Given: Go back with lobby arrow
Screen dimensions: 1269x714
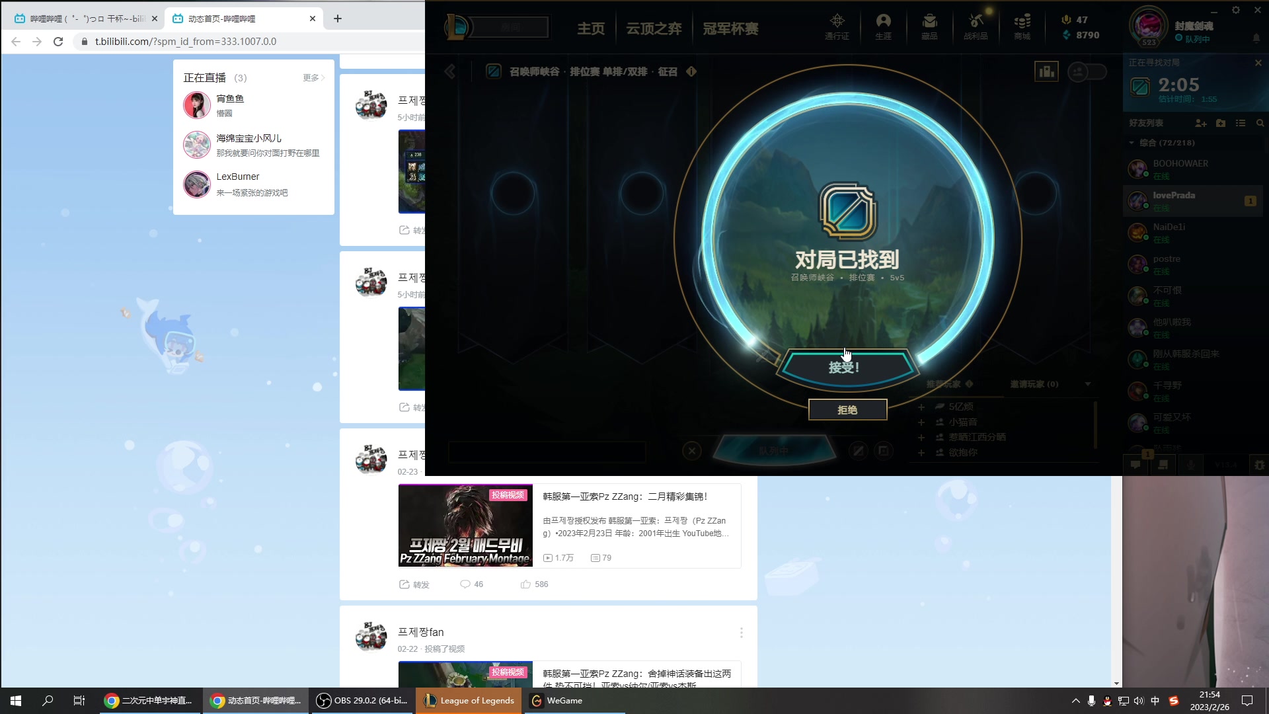Looking at the screenshot, I should coord(450,71).
